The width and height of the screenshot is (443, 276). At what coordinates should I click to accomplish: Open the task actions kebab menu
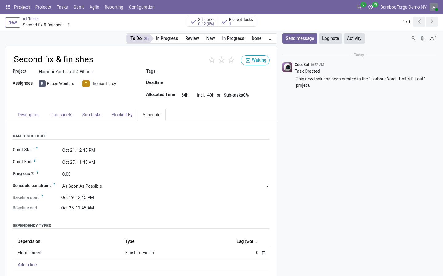tap(69, 25)
